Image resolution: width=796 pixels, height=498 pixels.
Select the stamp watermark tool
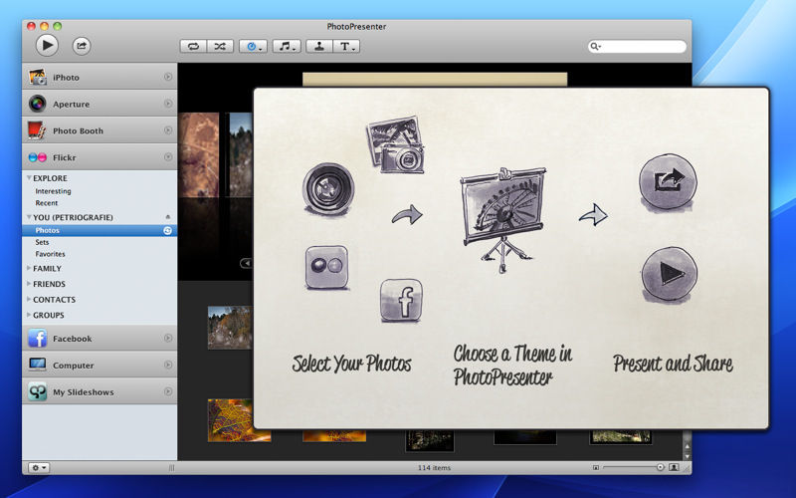(319, 46)
